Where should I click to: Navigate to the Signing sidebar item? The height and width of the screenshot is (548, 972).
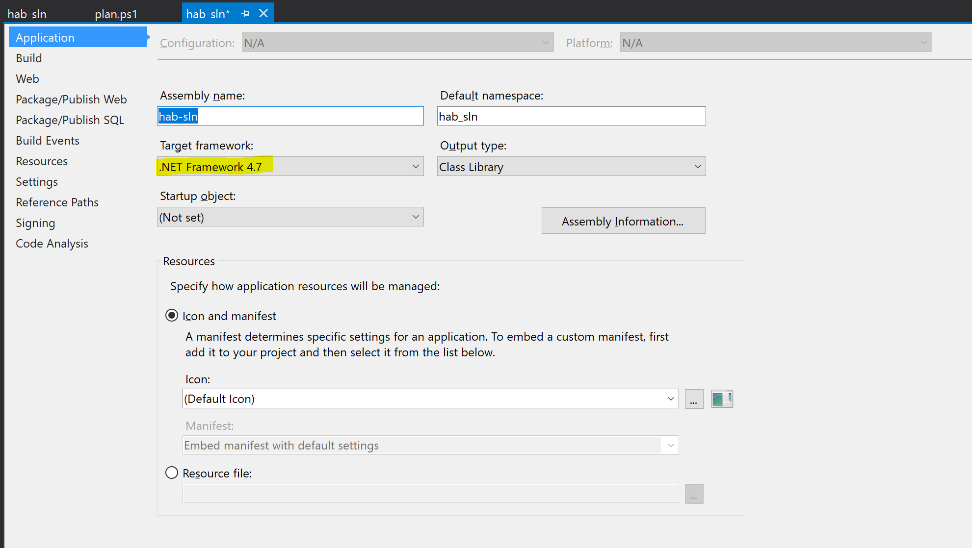(x=35, y=222)
